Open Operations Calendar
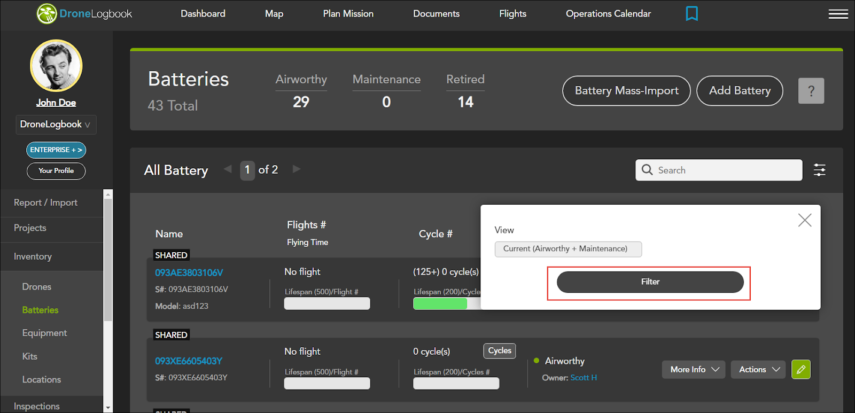 tap(608, 14)
